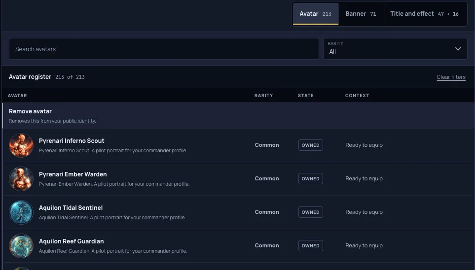The image size is (475, 270).
Task: Click Common rarity for Aquilon Tidal Sentinel
Action: [266, 212]
